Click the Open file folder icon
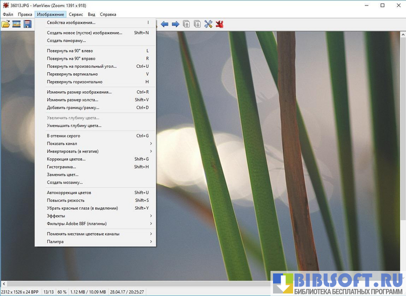The height and width of the screenshot is (296, 406). [6, 24]
